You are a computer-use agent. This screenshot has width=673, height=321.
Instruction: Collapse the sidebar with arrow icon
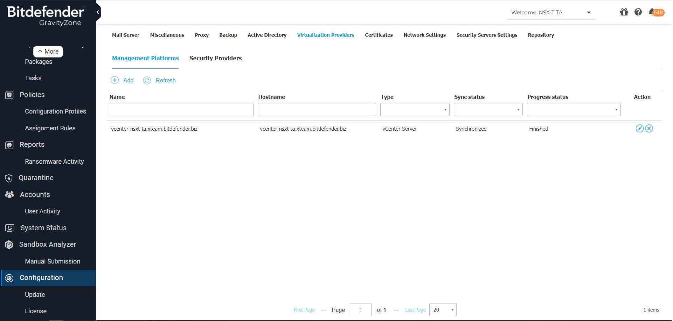tap(98, 12)
